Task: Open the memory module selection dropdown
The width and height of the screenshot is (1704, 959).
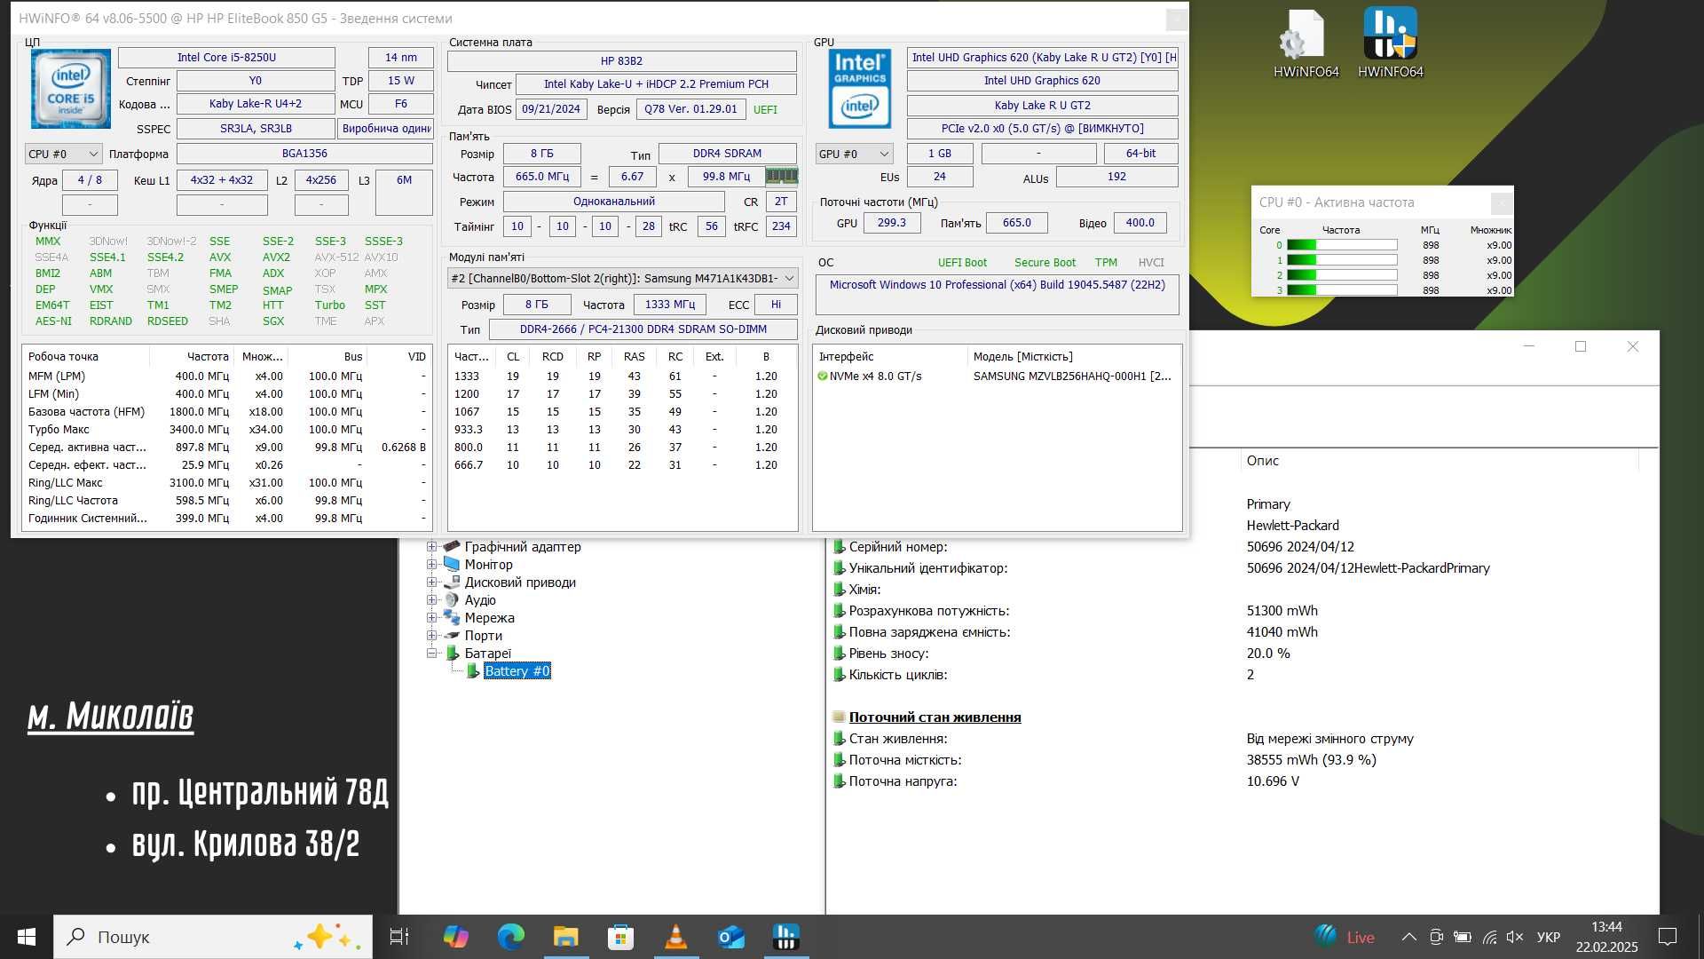Action: [x=622, y=278]
